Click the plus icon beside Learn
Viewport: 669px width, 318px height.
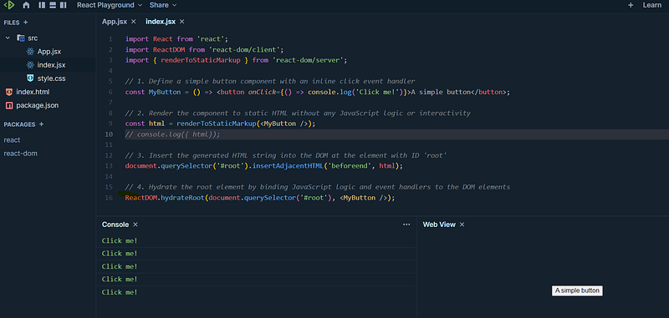tap(631, 5)
